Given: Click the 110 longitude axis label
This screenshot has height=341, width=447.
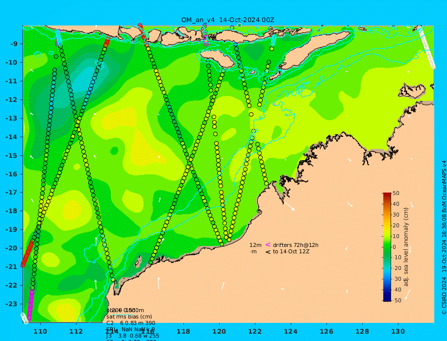Looking at the screenshot, I should pyautogui.click(x=40, y=331).
